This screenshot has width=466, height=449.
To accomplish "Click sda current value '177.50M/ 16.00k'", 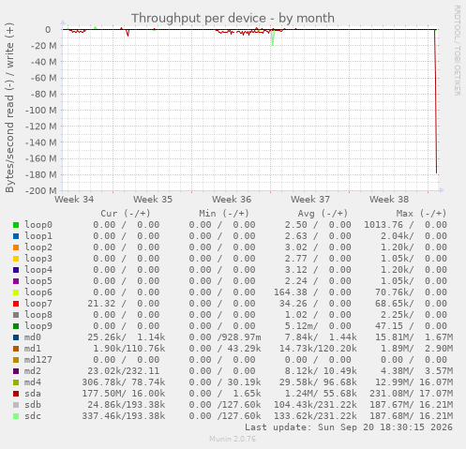I will click(124, 394).
